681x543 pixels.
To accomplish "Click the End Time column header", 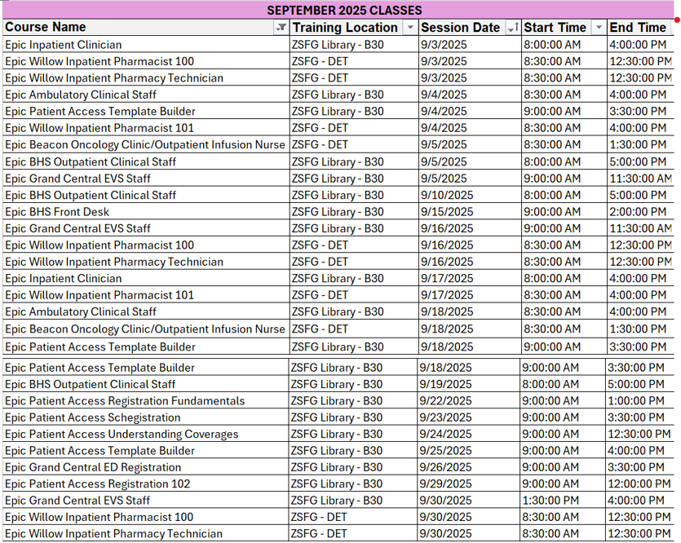I will [638, 28].
